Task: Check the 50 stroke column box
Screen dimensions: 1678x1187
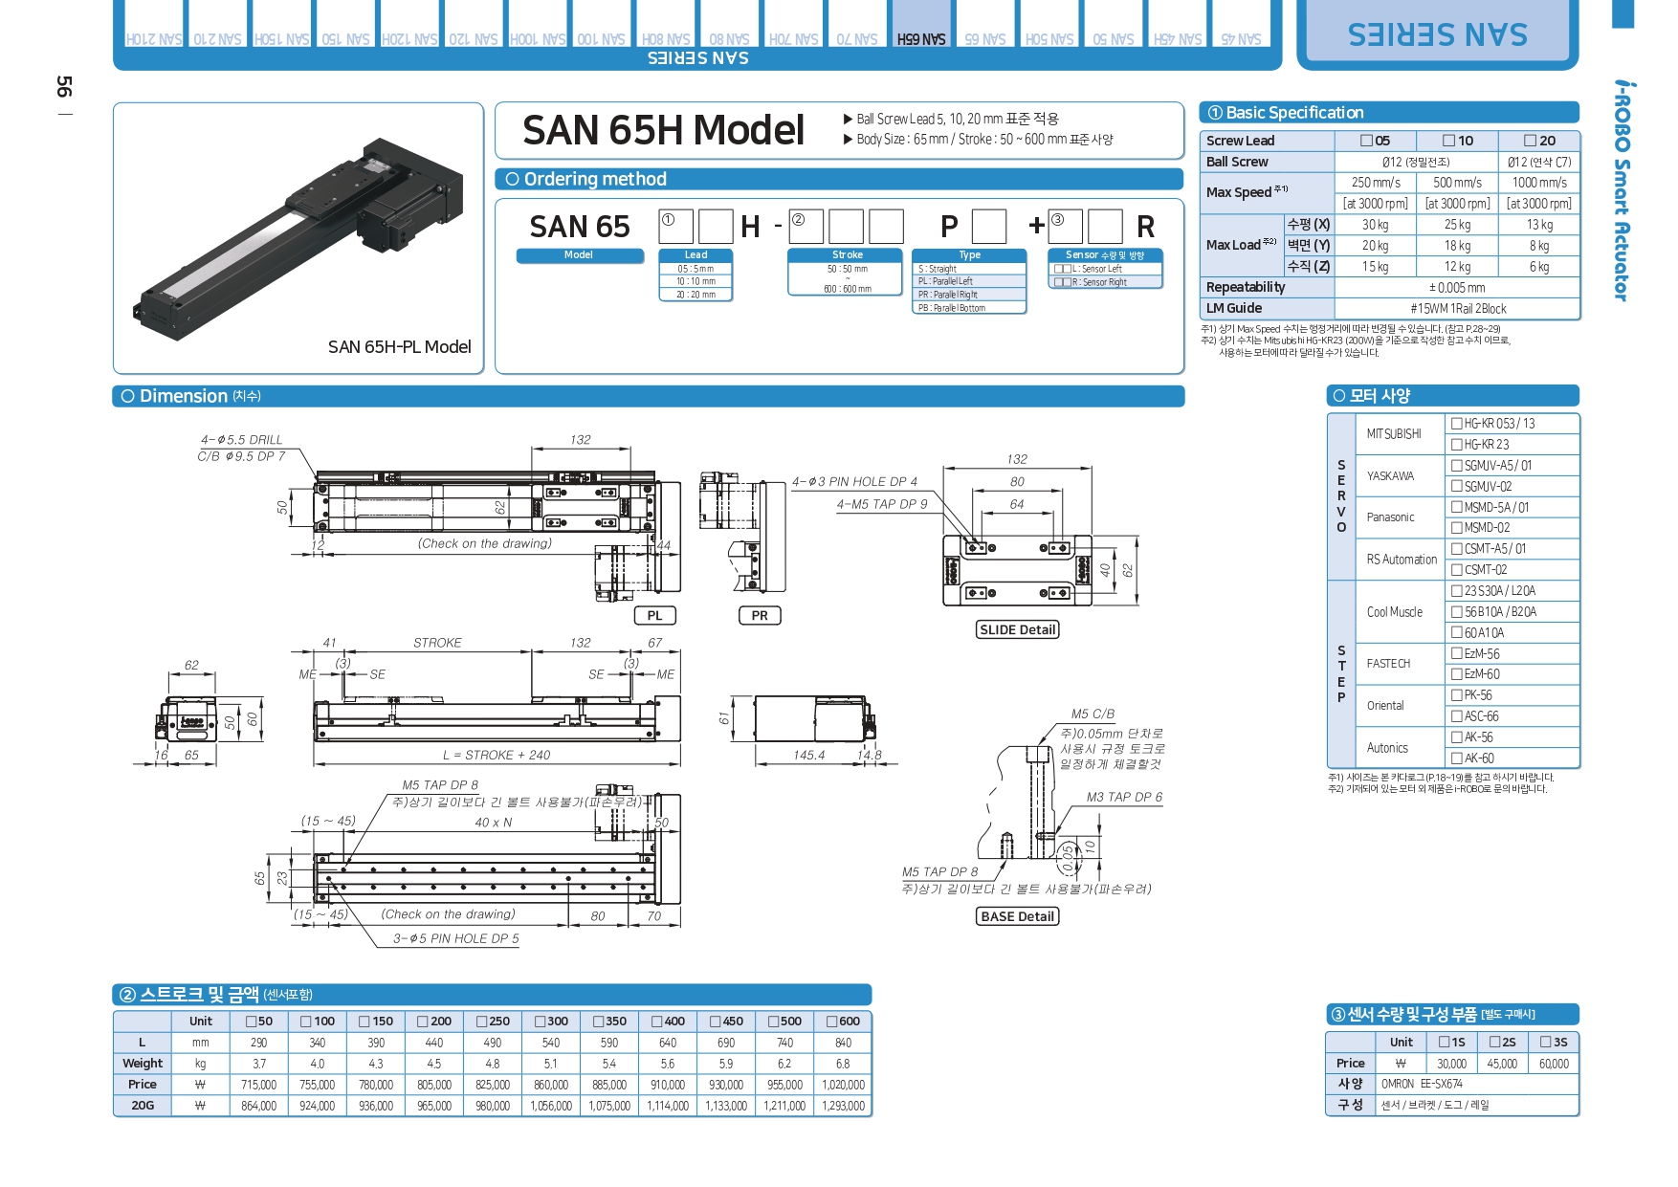Action: tap(252, 1022)
